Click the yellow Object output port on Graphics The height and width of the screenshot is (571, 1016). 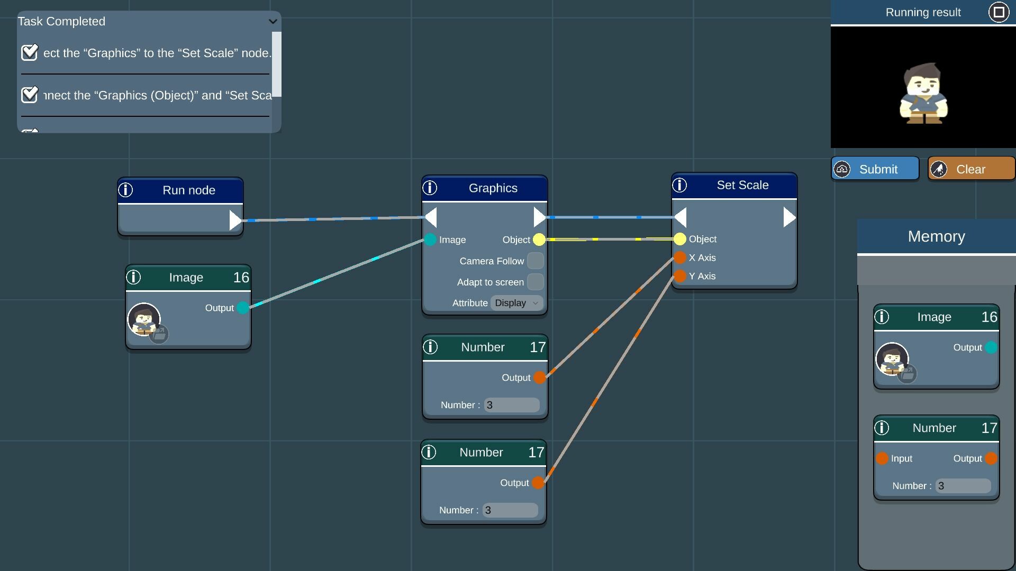[x=539, y=240]
